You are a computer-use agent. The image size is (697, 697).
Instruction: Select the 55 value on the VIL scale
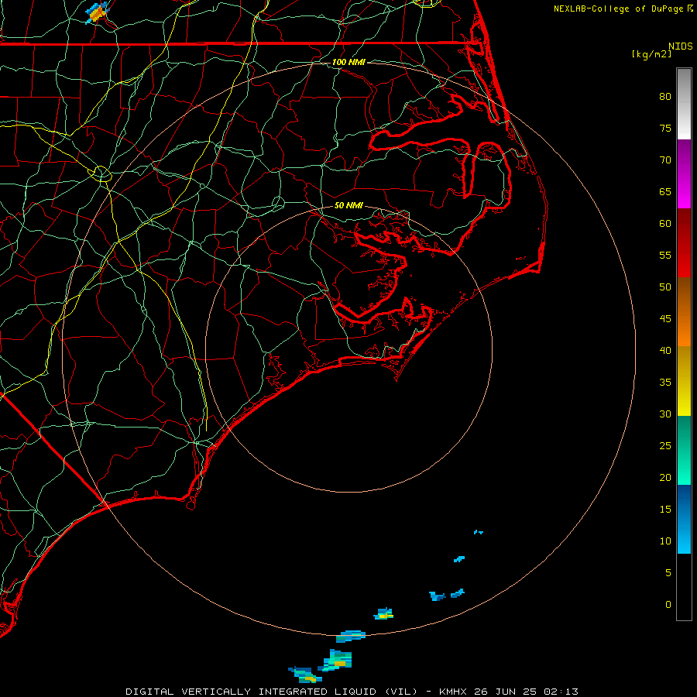tap(665, 256)
